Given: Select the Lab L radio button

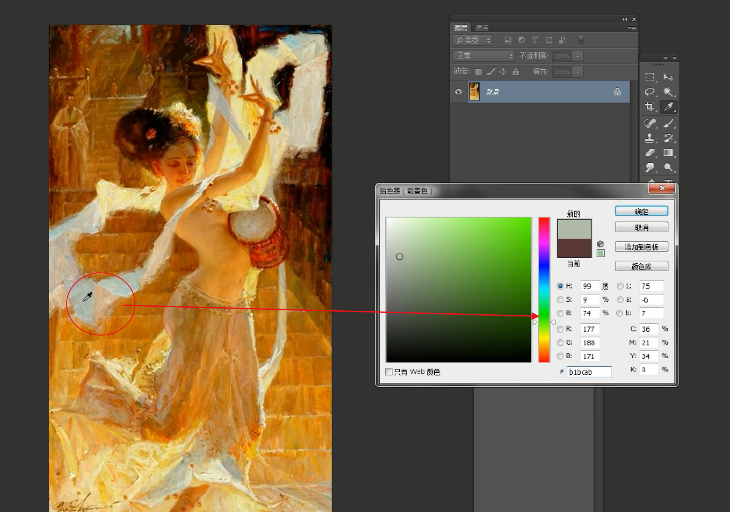Looking at the screenshot, I should pyautogui.click(x=620, y=286).
